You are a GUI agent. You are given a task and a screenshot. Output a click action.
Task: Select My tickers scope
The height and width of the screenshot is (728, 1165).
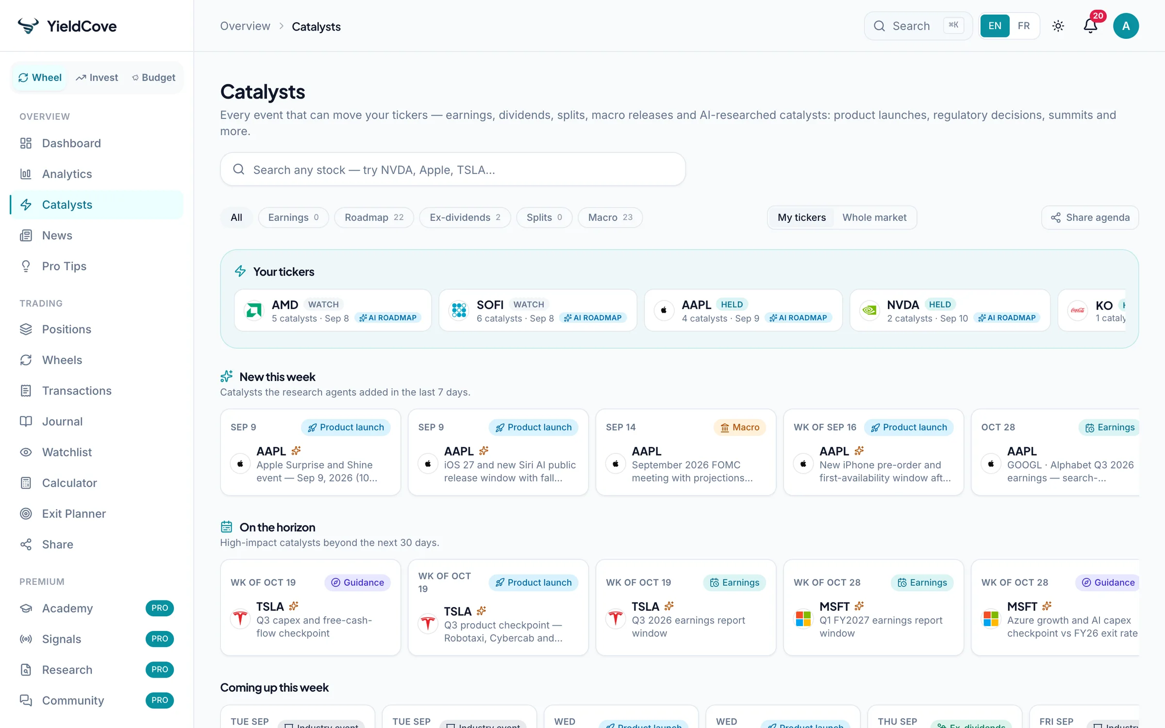click(801, 217)
